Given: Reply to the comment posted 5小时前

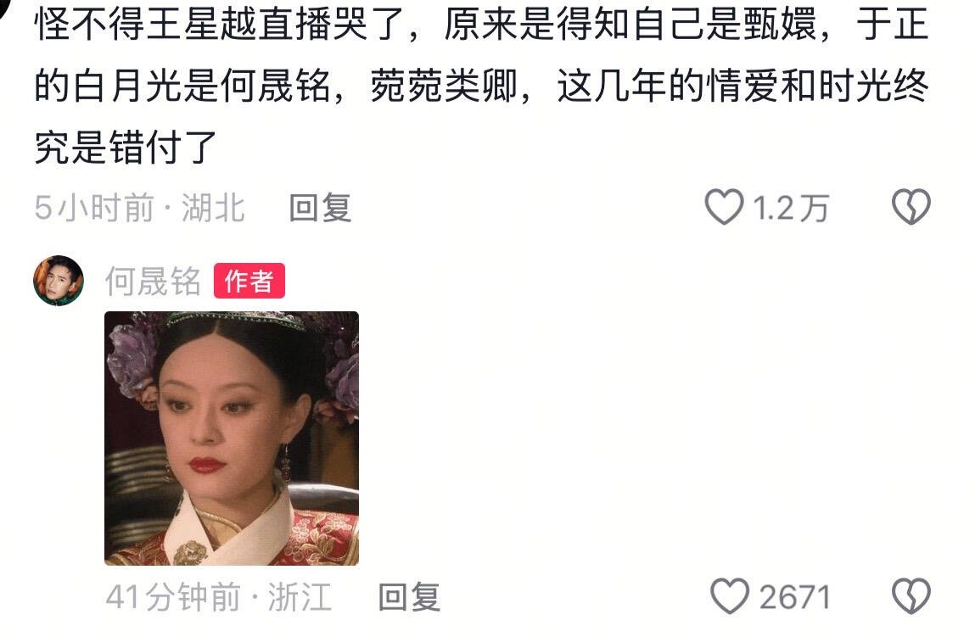Looking at the screenshot, I should point(320,208).
